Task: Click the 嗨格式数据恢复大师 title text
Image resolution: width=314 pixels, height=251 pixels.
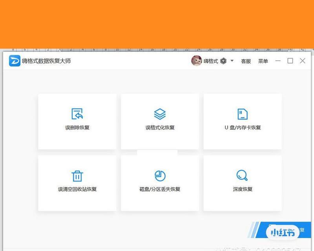Action: coord(46,61)
